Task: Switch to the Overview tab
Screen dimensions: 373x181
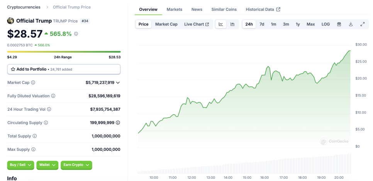Action: click(x=148, y=10)
